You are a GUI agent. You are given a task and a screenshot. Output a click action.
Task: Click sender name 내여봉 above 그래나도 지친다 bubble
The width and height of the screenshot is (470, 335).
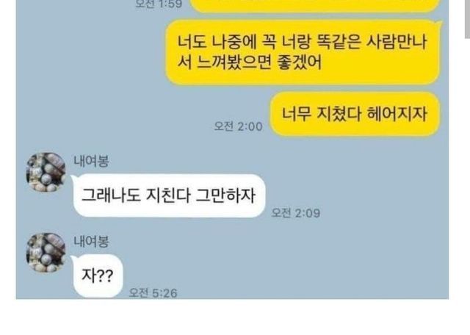point(91,161)
